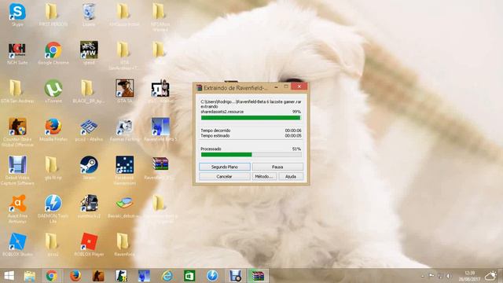Select the Facebook Gameroom desktop shortcut
Screen dimensions: 503x283
click(124, 171)
